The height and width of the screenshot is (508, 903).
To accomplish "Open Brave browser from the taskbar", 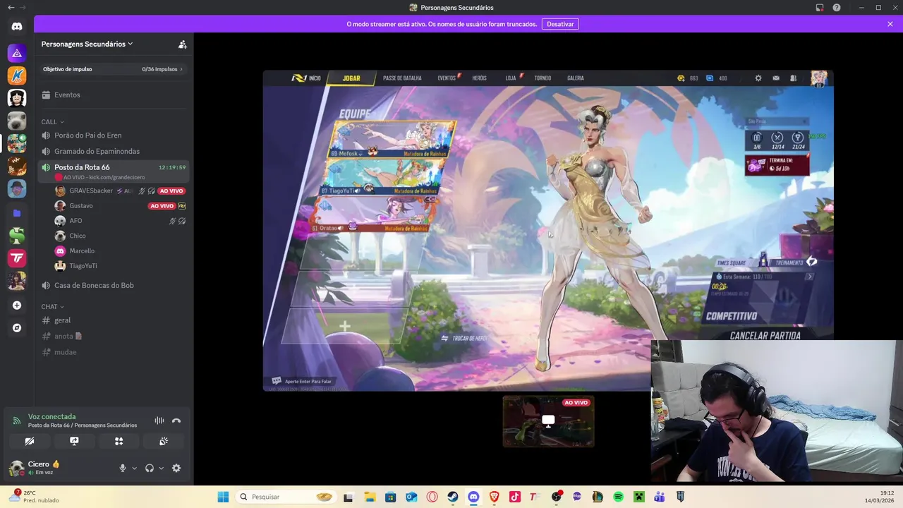I will pos(494,497).
